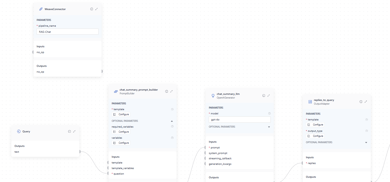The height and width of the screenshot is (182, 390).
Task: Click help icon beside model parameter
Action: pyautogui.click(x=269, y=114)
